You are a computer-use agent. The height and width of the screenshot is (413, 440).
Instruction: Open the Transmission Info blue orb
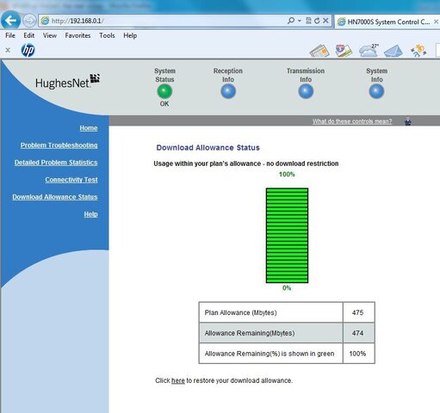click(x=306, y=91)
